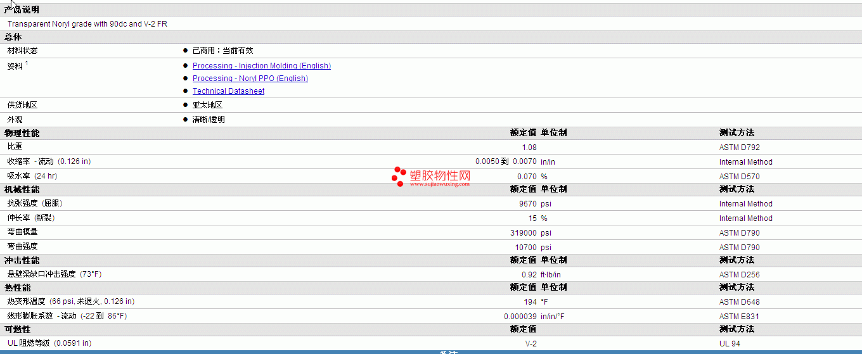This screenshot has height=354, width=862.
Task: Click flexural strength value 10700
Action: coord(526,248)
